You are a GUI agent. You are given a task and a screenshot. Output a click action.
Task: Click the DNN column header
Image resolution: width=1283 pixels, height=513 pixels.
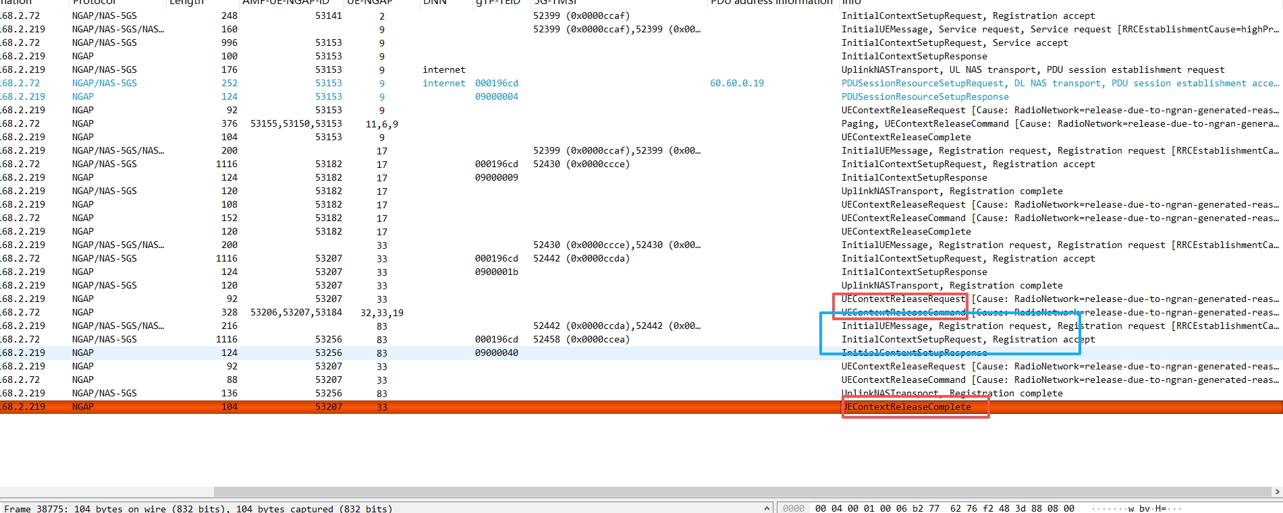click(x=435, y=3)
